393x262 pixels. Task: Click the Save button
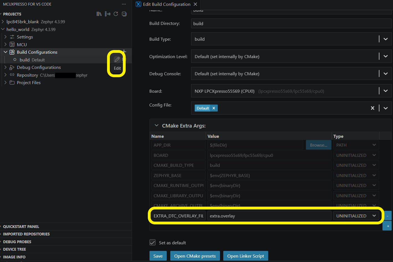pos(158,256)
